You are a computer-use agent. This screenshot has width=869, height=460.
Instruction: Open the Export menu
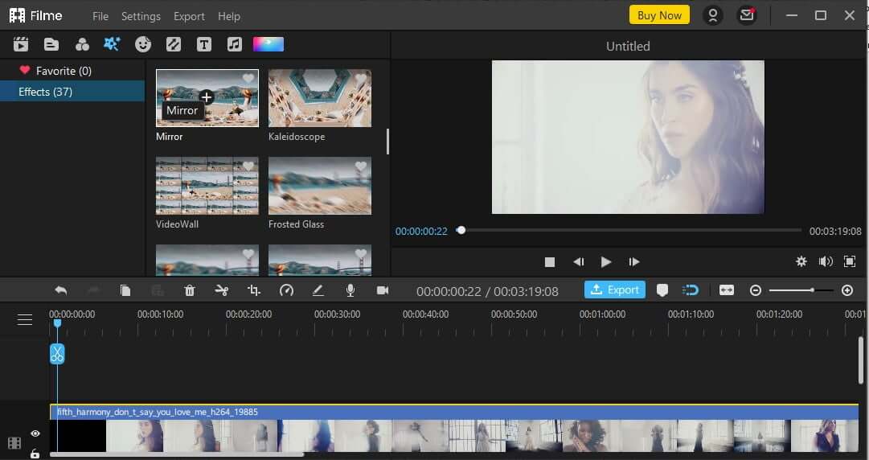tap(189, 16)
